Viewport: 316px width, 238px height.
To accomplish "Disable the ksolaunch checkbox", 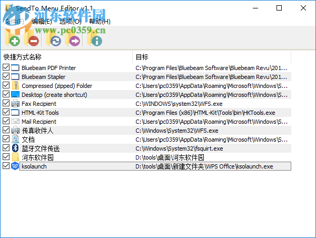I will 6,166.
